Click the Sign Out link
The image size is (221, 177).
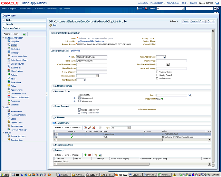[x=193, y=3]
